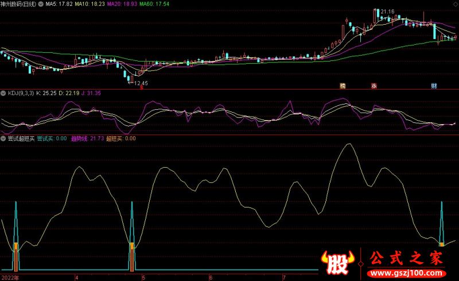Image resolution: width=459 pixels, height=281 pixels.
Task: Open the www.gszj100.com link
Action: coord(406,274)
